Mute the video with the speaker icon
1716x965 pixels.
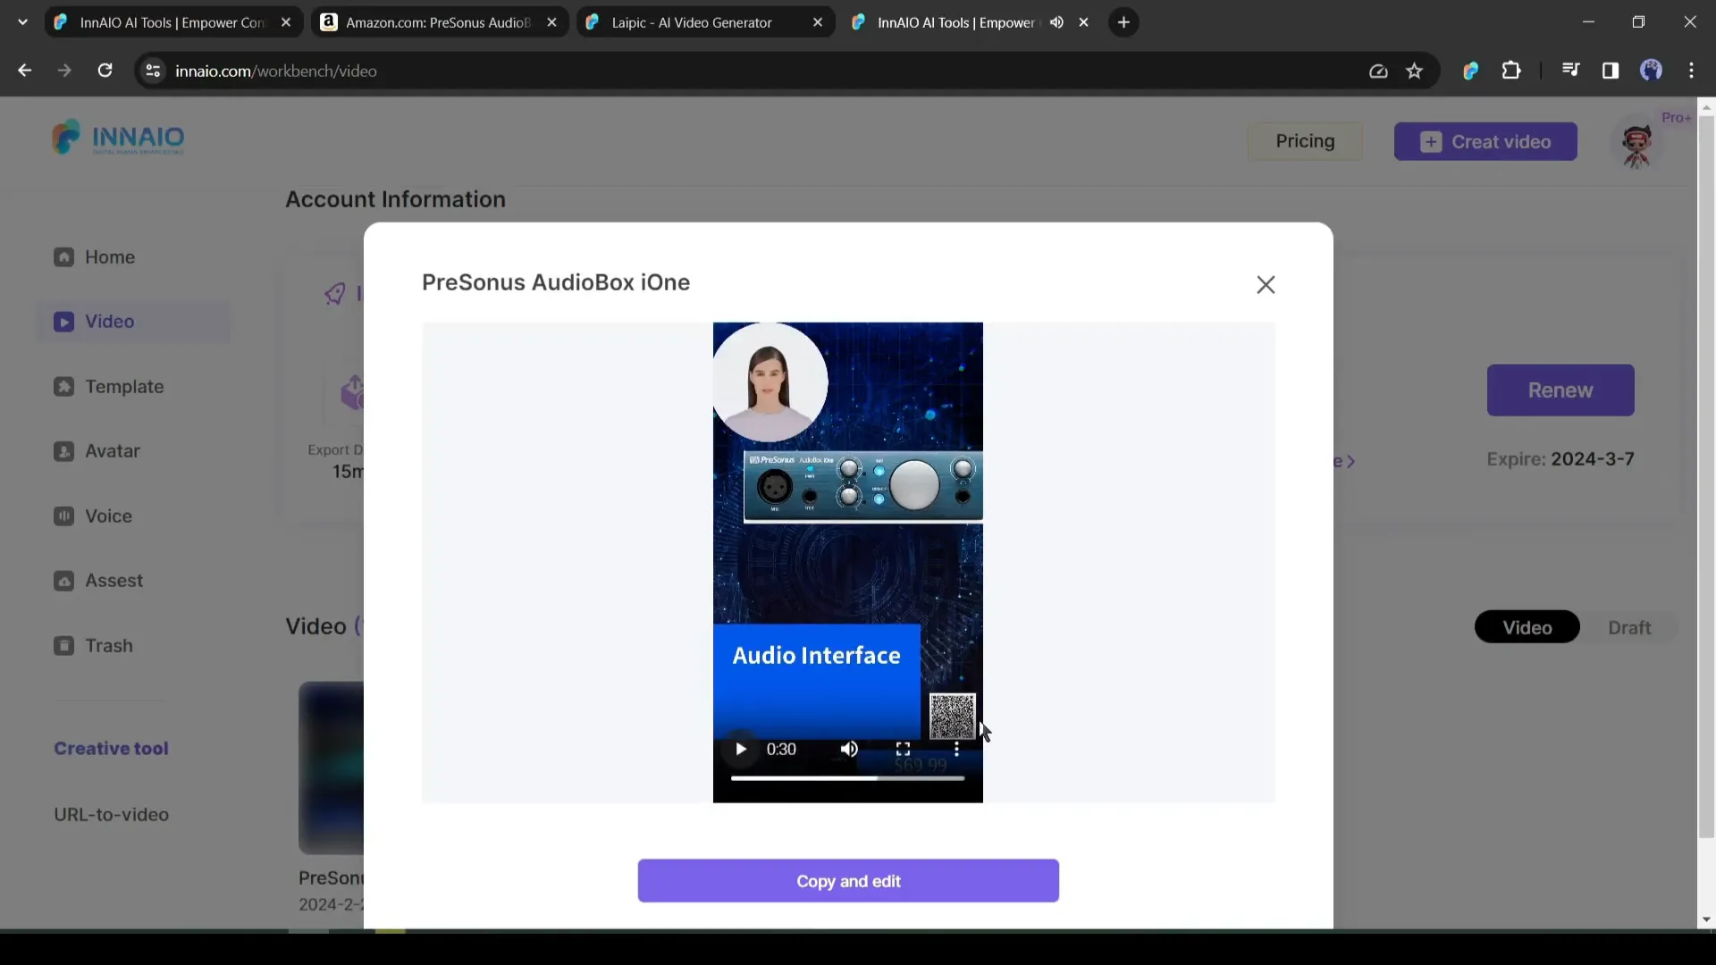tap(849, 749)
